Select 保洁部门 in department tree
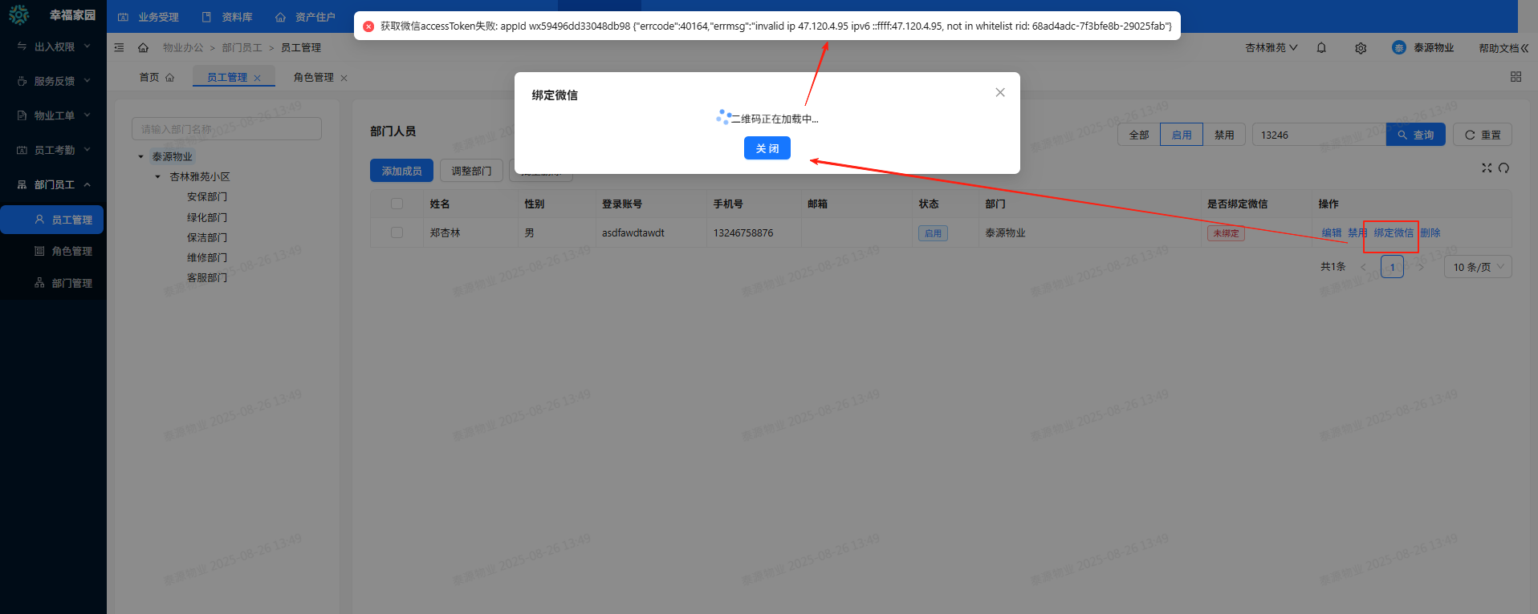 207,237
